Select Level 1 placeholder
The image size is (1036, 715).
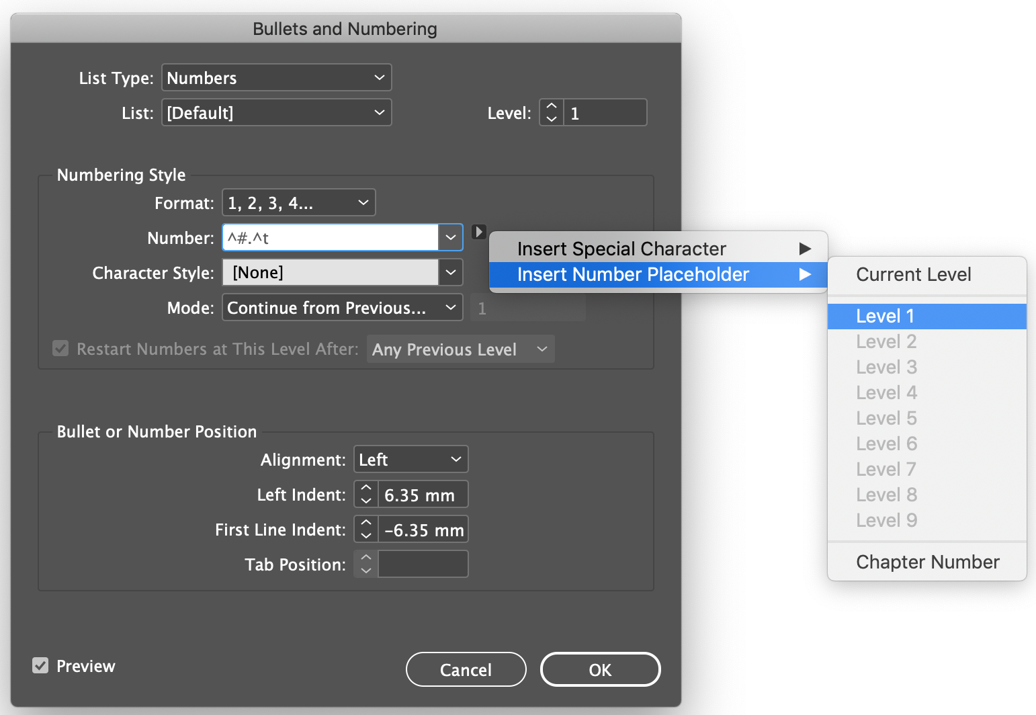click(x=885, y=317)
